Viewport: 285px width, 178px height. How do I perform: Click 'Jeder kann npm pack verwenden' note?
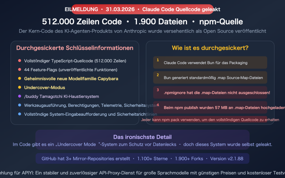[x=210, y=120]
